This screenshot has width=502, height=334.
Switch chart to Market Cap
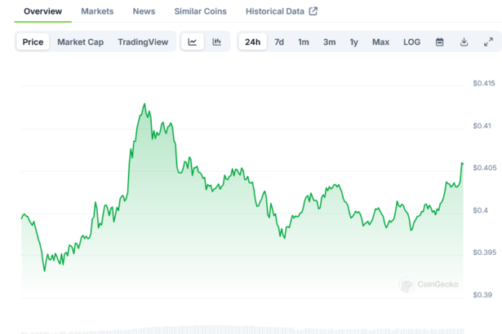point(80,42)
